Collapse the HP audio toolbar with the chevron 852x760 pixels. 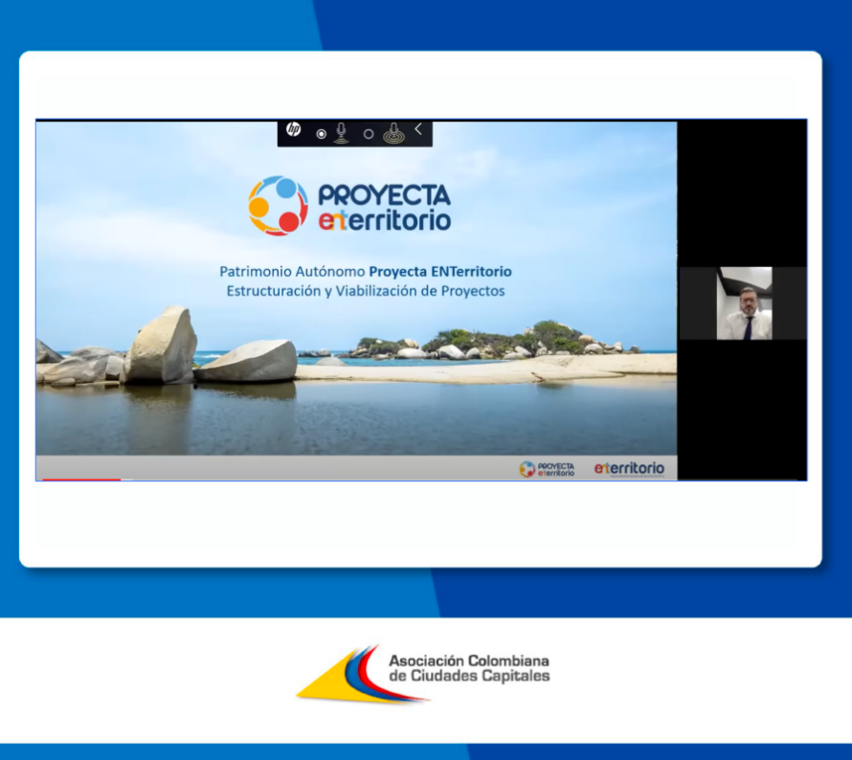(418, 129)
